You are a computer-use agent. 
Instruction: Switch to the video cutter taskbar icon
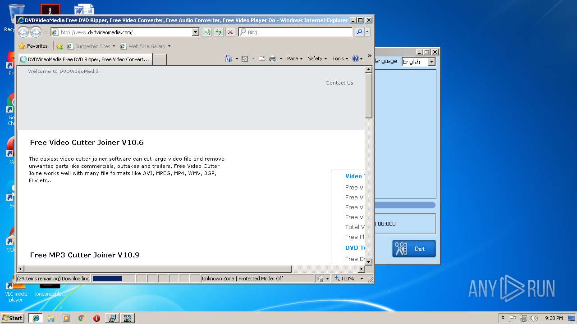128,318
